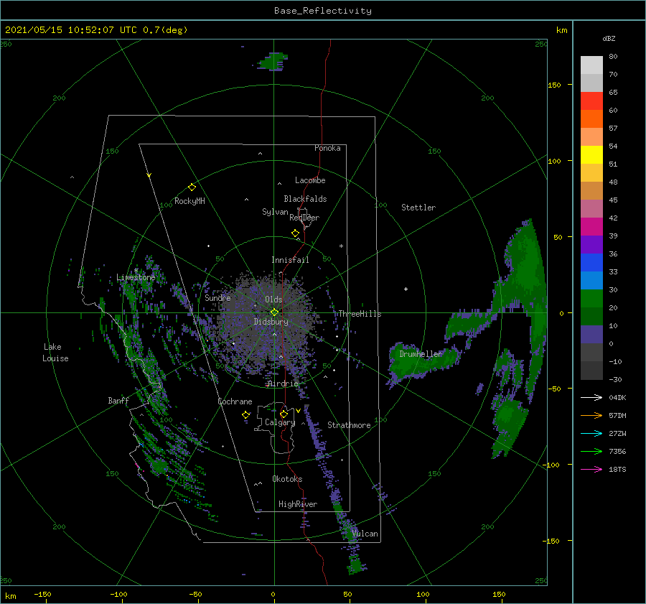The image size is (646, 604).
Task: Pick the orange 60-57 dBZ color swatch
Action: (591, 119)
